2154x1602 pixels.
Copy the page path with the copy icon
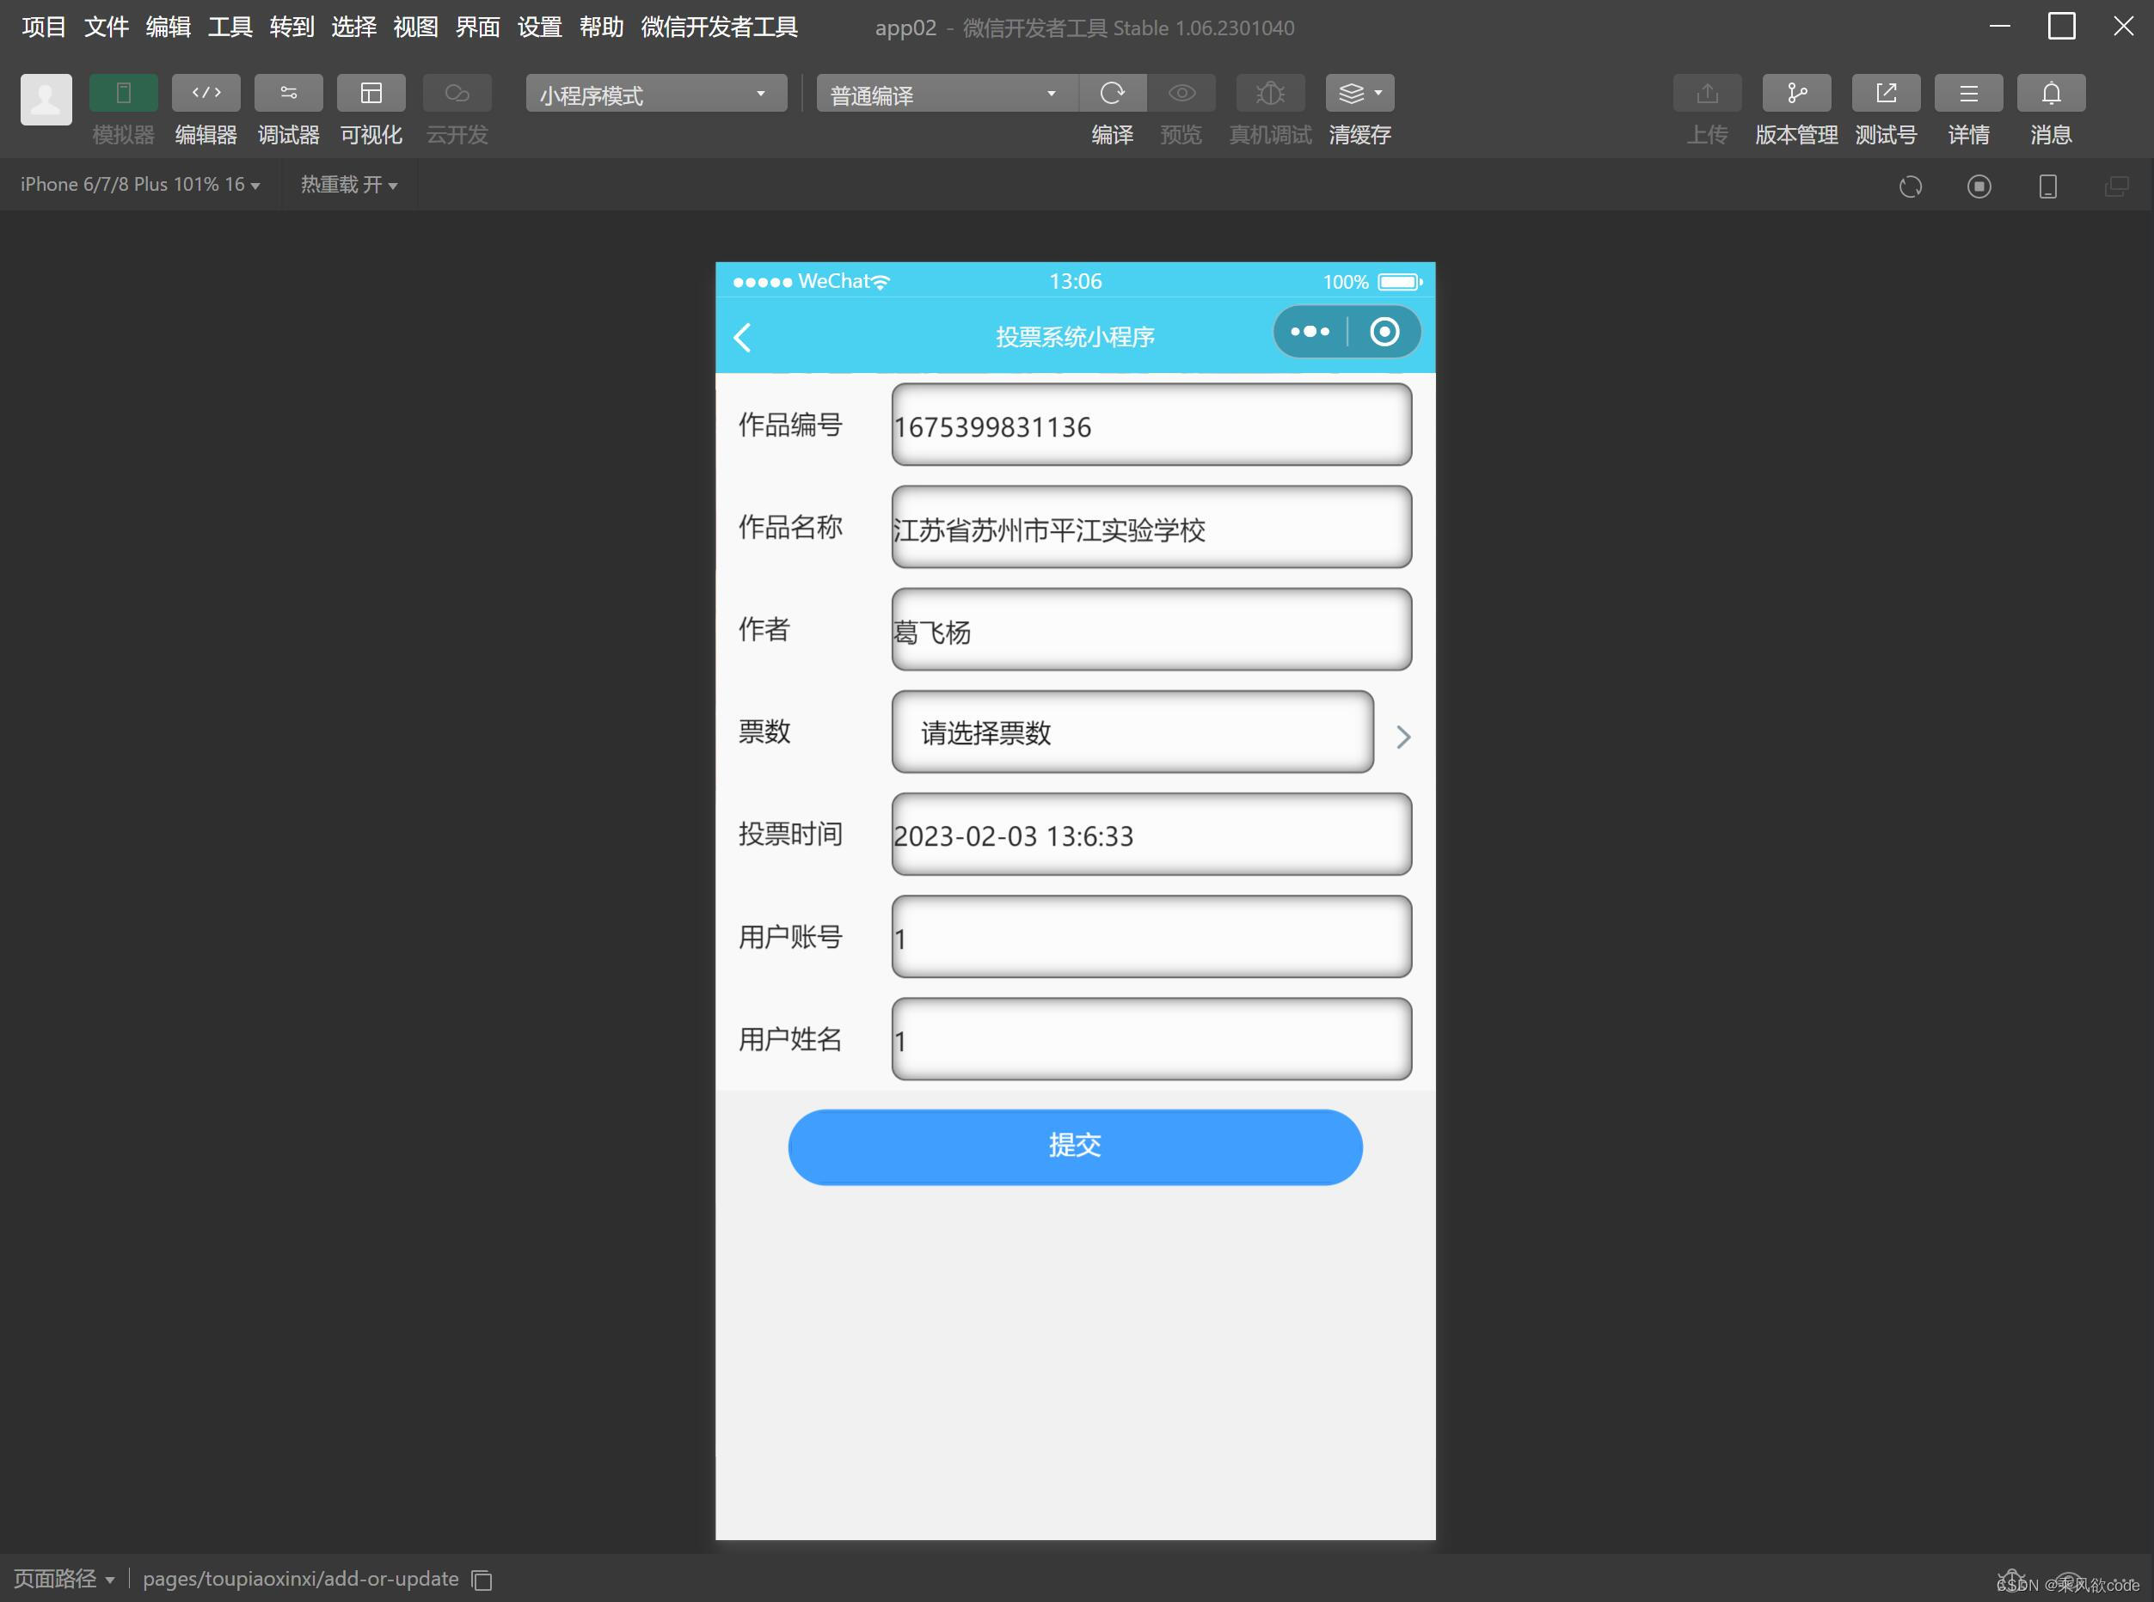tap(481, 1579)
